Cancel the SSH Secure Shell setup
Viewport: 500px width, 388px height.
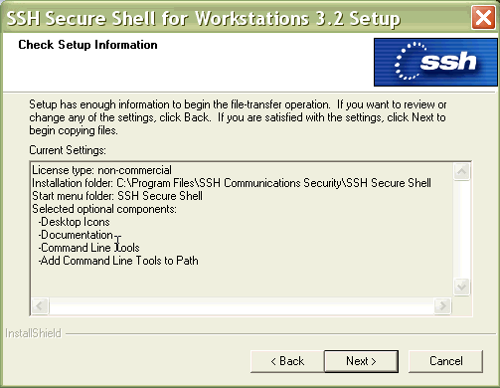click(x=445, y=361)
